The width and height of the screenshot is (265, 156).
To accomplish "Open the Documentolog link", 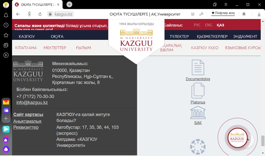I will [198, 79].
